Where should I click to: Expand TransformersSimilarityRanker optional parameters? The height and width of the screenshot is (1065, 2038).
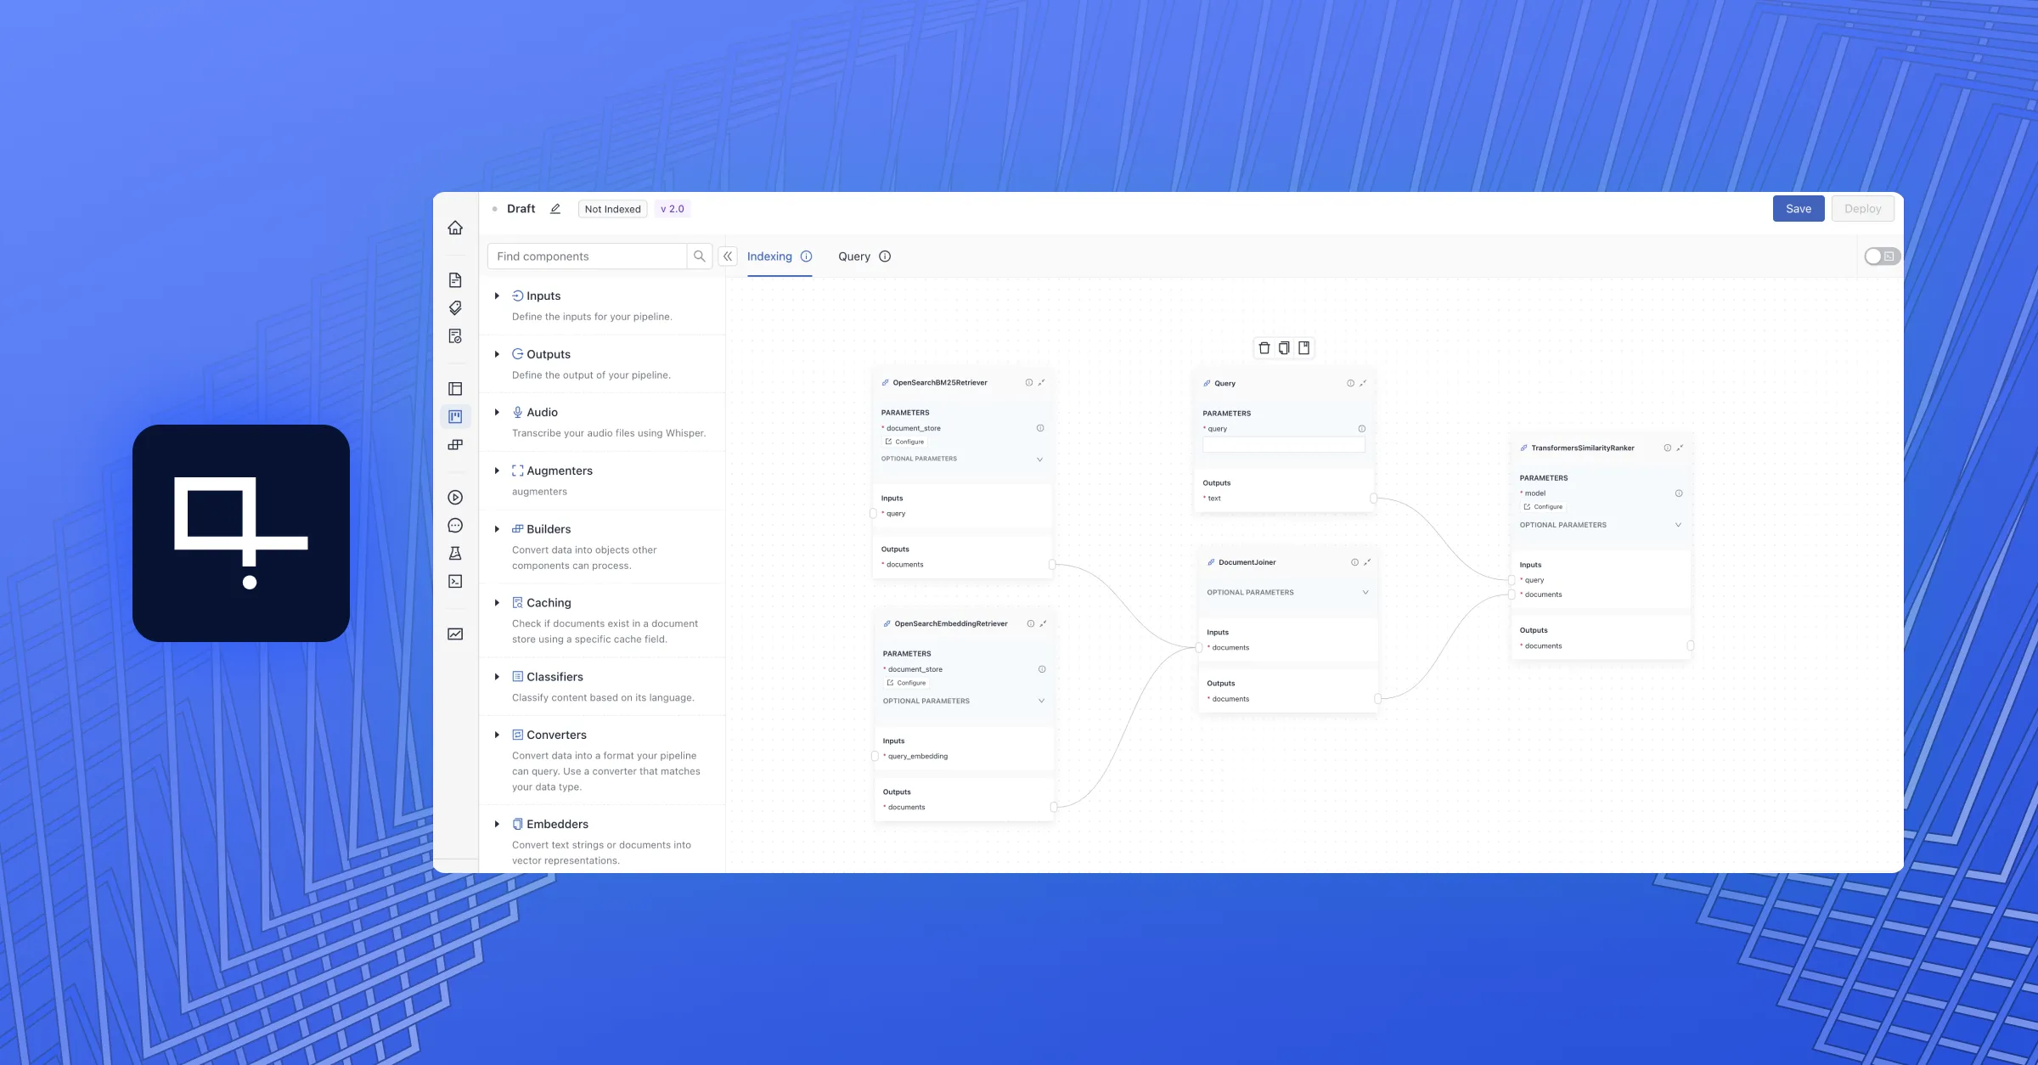coord(1677,525)
